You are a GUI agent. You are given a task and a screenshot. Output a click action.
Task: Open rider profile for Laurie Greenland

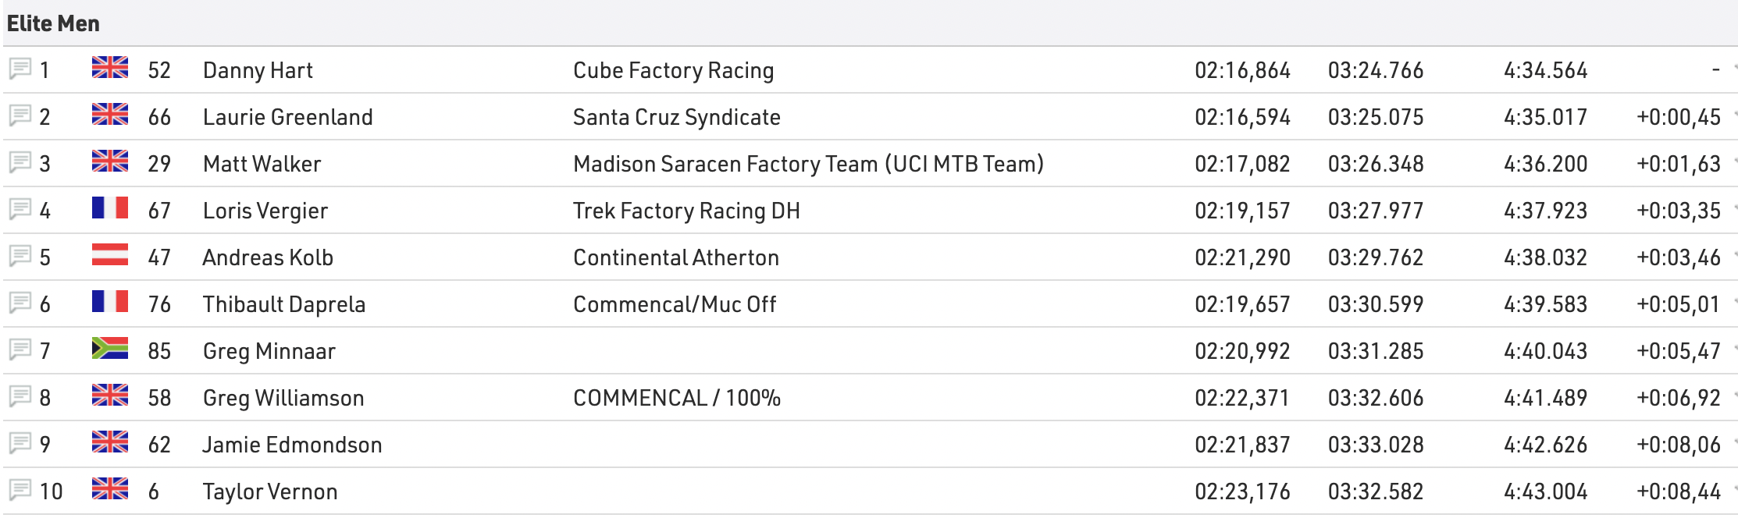click(x=287, y=117)
